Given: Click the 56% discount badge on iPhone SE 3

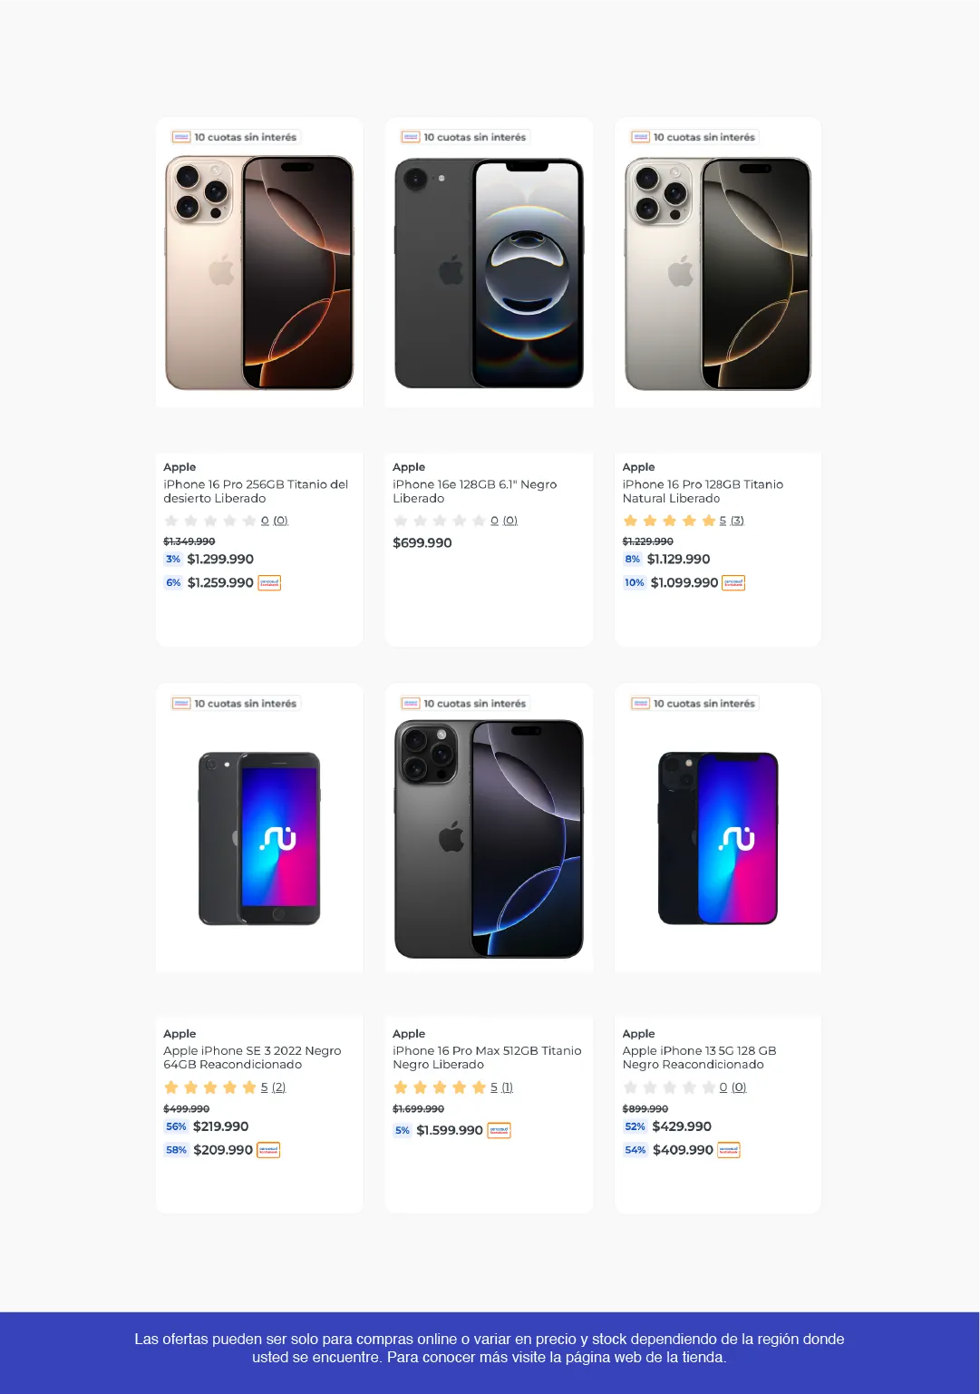Looking at the screenshot, I should pos(176,1126).
